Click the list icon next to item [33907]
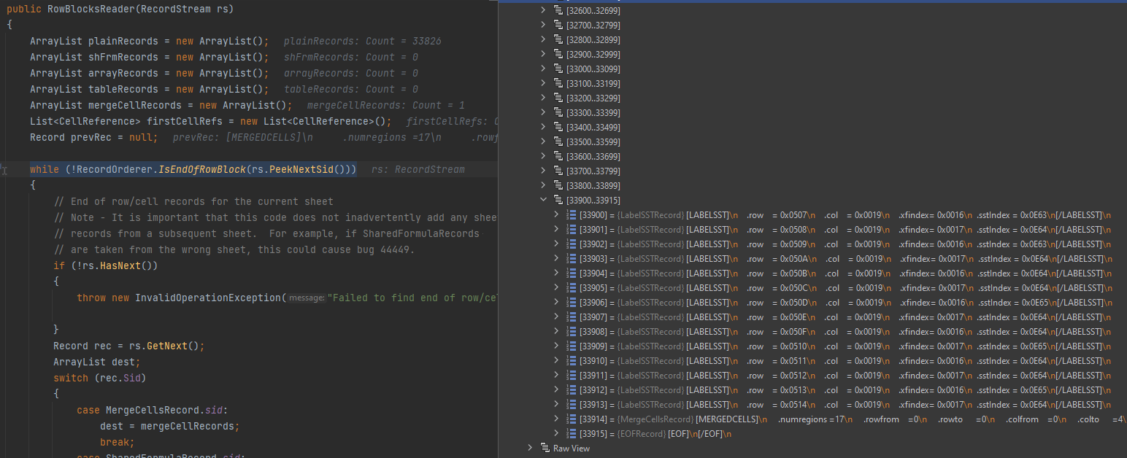This screenshot has height=458, width=1127. tap(570, 317)
